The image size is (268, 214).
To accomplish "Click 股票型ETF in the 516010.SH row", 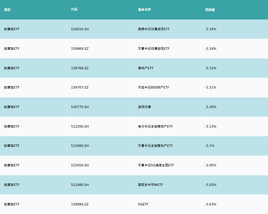I will tap(12, 29).
